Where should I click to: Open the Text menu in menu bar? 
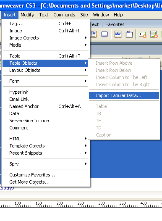(44, 15)
